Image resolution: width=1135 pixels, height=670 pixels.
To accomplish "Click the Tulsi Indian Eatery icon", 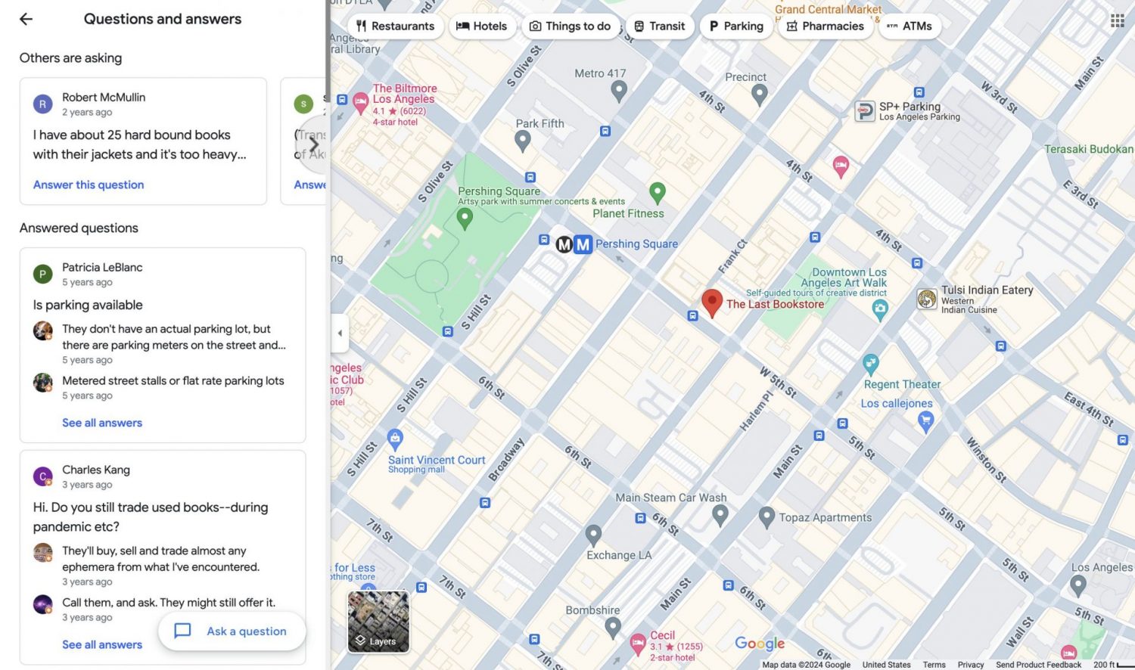I will [x=927, y=299].
